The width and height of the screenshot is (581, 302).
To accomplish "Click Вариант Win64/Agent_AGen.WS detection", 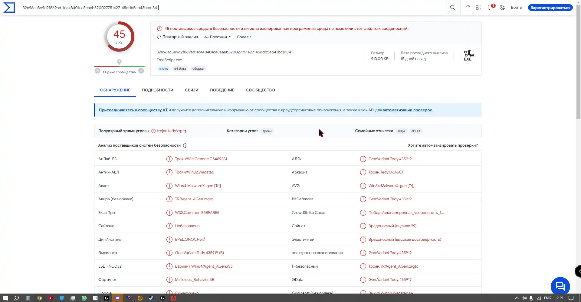I will [x=204, y=266].
